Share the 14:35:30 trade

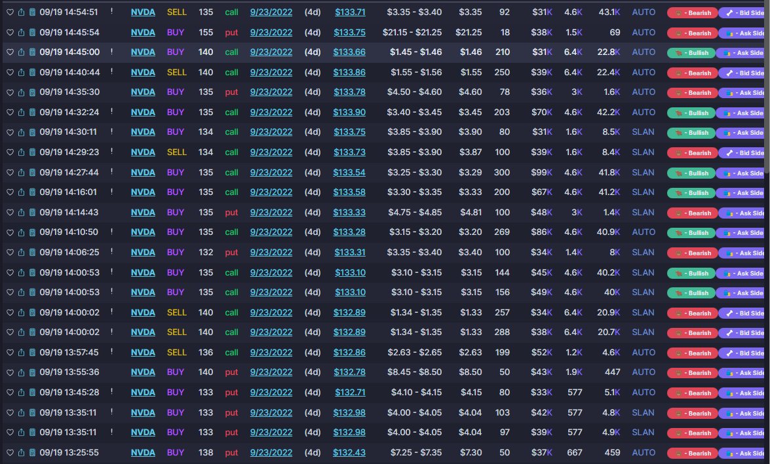click(21, 92)
